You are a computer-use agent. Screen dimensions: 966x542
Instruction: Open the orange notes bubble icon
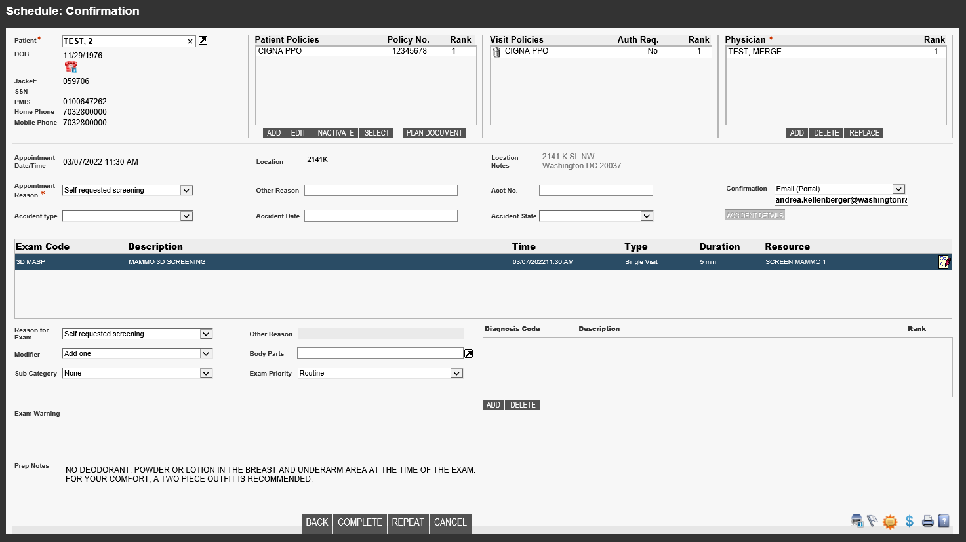click(890, 522)
